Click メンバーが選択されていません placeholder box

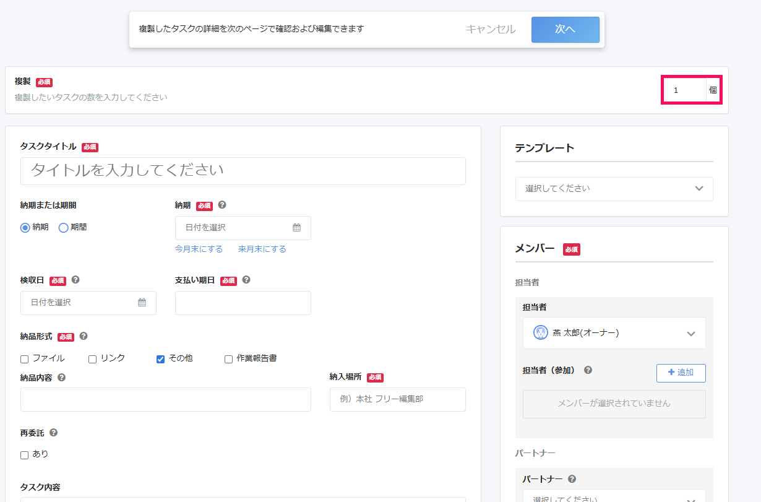click(x=614, y=404)
